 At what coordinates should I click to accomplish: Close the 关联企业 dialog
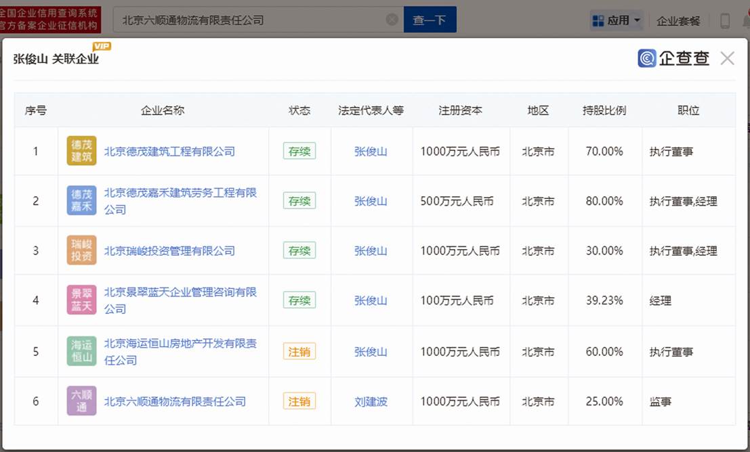727,58
